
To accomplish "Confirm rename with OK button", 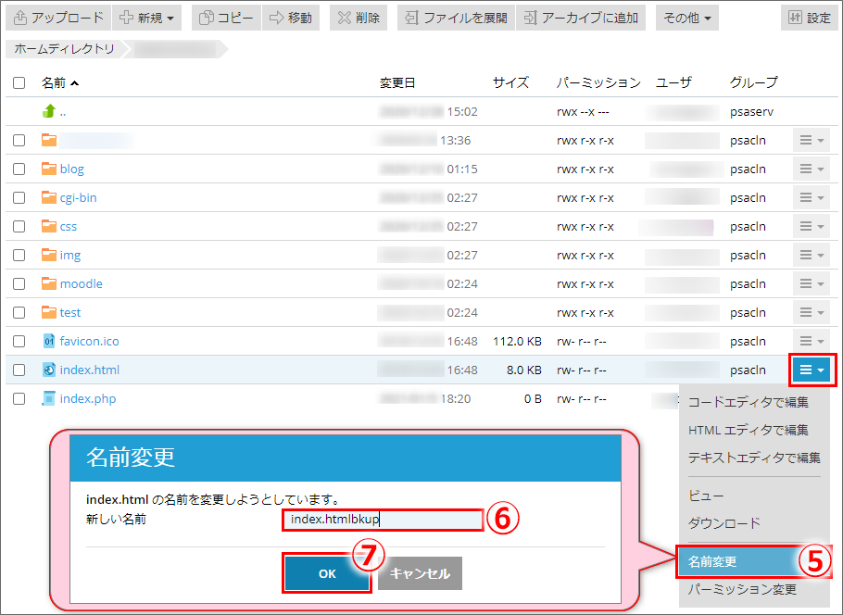I will (x=327, y=573).
